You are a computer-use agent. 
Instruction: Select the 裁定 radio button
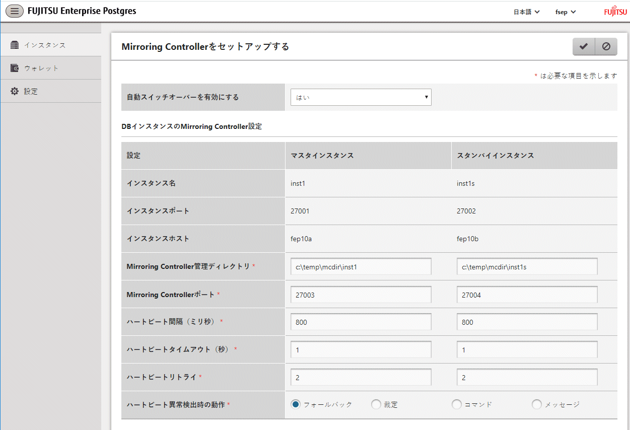point(376,404)
